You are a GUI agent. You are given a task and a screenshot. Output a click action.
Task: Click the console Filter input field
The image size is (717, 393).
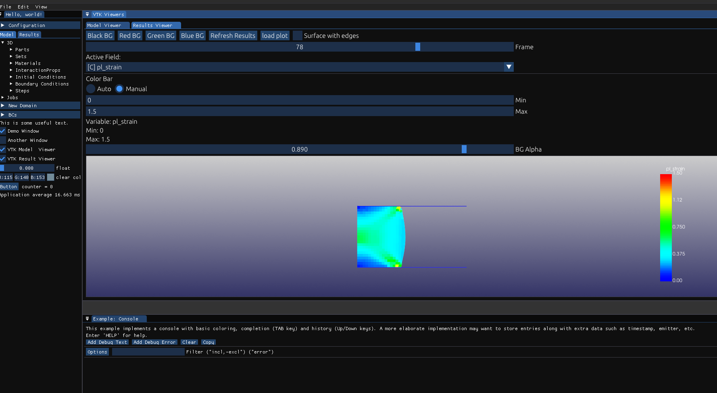(148, 352)
